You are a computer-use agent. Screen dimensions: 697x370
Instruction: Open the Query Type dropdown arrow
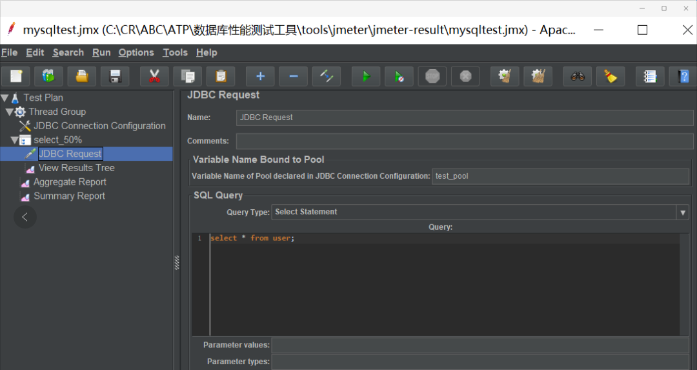click(x=683, y=212)
